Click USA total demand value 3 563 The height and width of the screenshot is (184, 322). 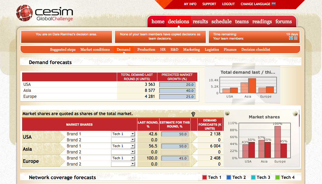150,84
